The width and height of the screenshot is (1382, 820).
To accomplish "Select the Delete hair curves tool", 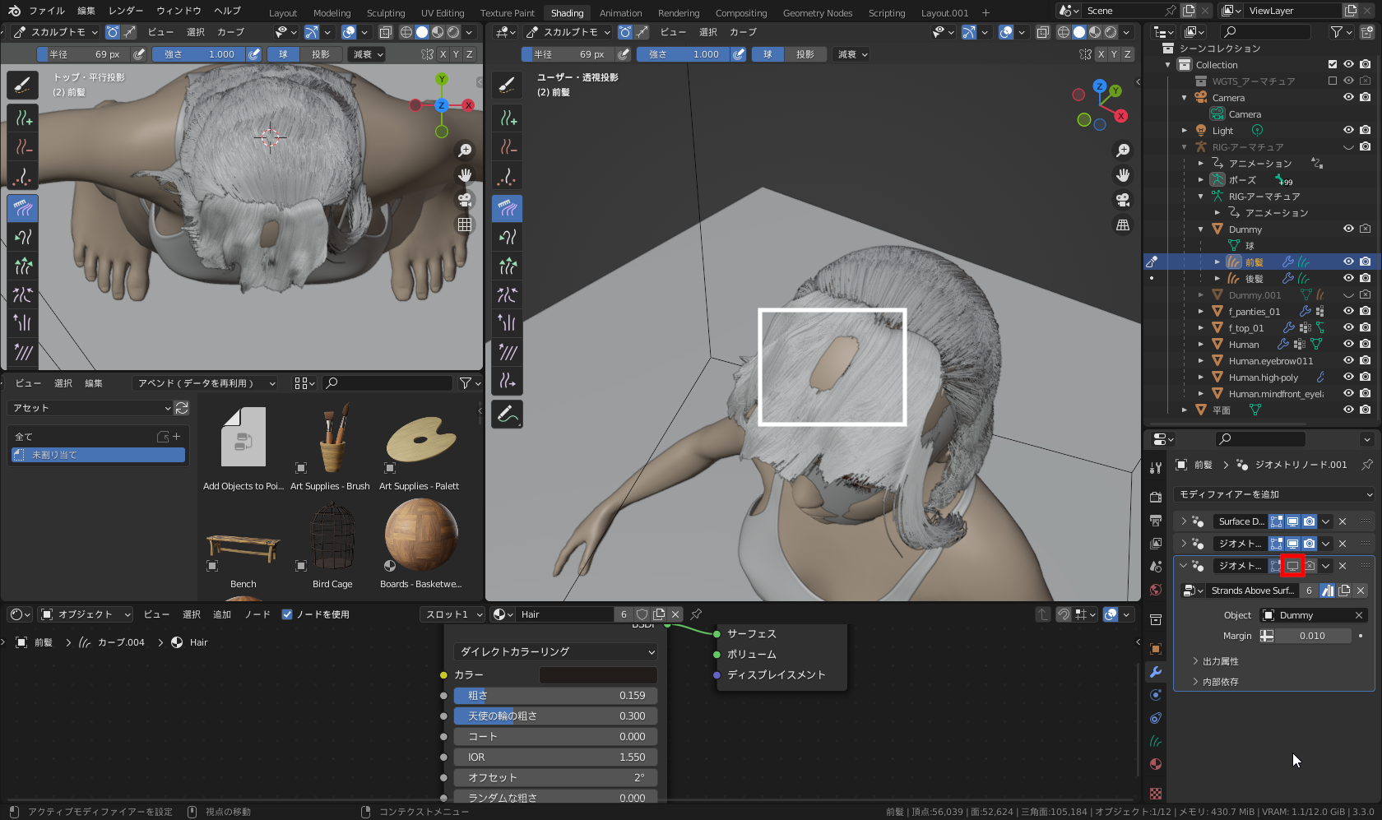I will [x=22, y=146].
